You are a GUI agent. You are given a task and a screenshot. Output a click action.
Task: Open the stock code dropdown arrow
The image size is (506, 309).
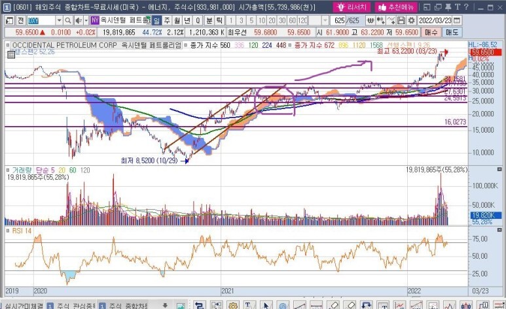point(59,21)
